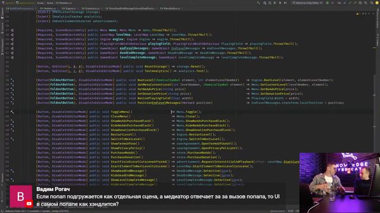Click the PositionEndLevelMessages method name
This screenshot has width=380, height=213.
[159, 103]
